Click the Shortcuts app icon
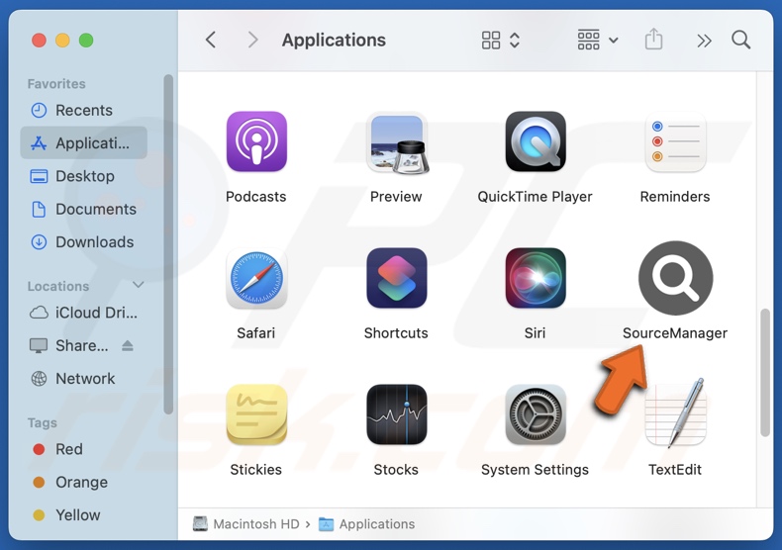 click(397, 278)
